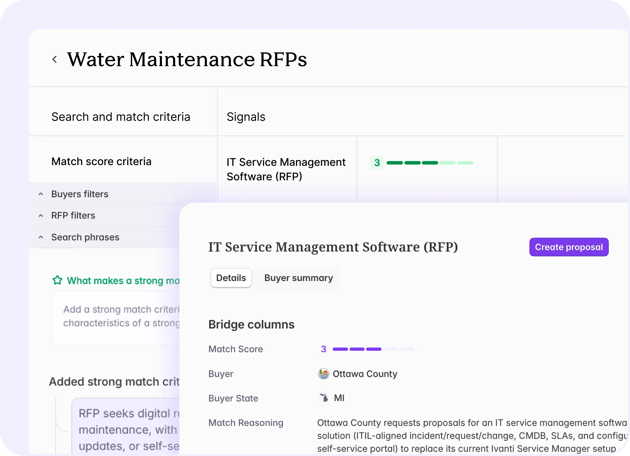Screen dimensions: 630x456
Task: Collapse the RFP filters section
Action: [41, 216]
